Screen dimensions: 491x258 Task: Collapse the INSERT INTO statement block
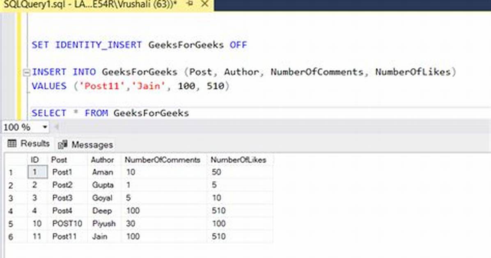tap(27, 73)
